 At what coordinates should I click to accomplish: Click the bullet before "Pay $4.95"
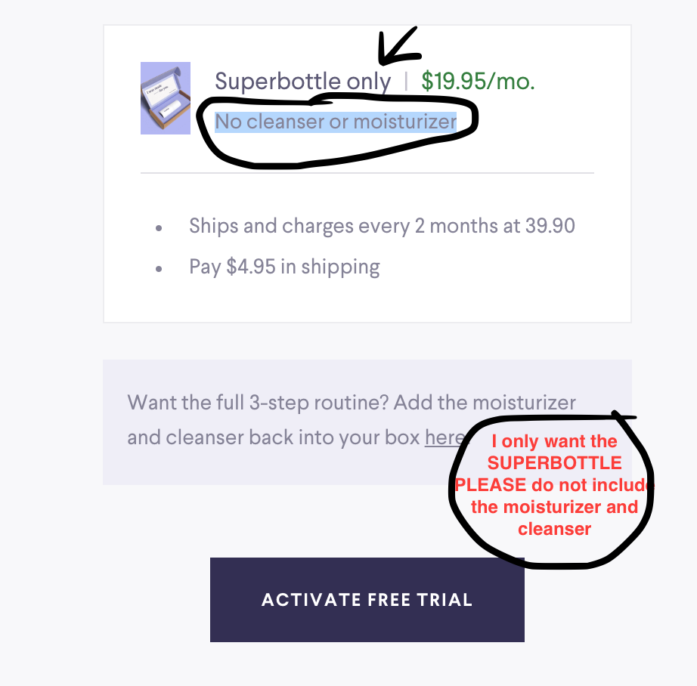158,268
